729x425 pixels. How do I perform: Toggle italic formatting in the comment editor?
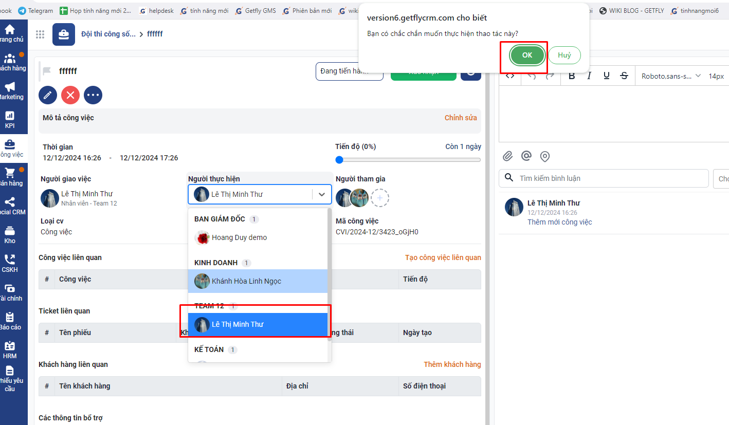point(589,76)
